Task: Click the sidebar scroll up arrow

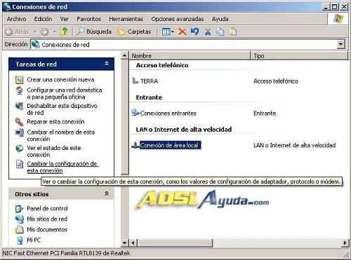Action: 125,55
